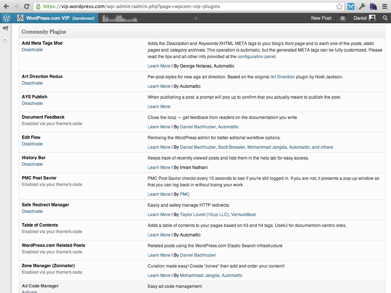Viewport: 391px width, 293px height.
Task: Deactivate the Edit Flow plugin
Action: [x=32, y=144]
